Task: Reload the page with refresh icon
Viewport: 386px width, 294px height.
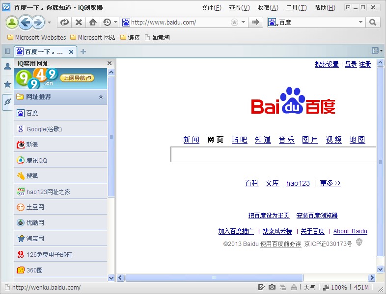Action: (64, 23)
